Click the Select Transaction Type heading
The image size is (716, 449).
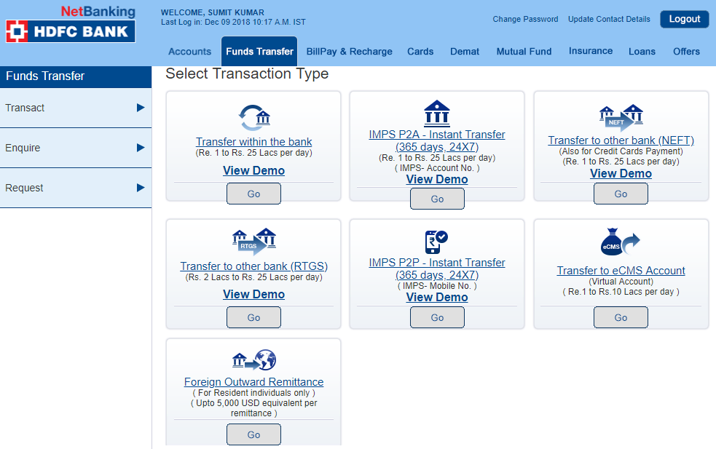247,73
